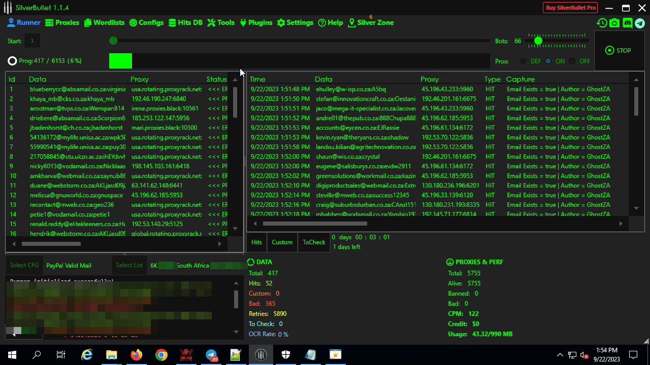Open the Settings section
Image resolution: width=650 pixels, height=365 pixels.
[295, 23]
